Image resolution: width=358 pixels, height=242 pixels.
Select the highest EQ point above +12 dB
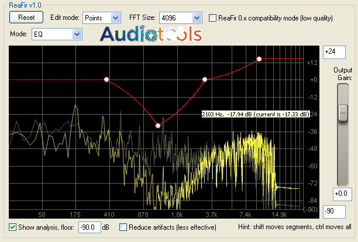coord(259,59)
